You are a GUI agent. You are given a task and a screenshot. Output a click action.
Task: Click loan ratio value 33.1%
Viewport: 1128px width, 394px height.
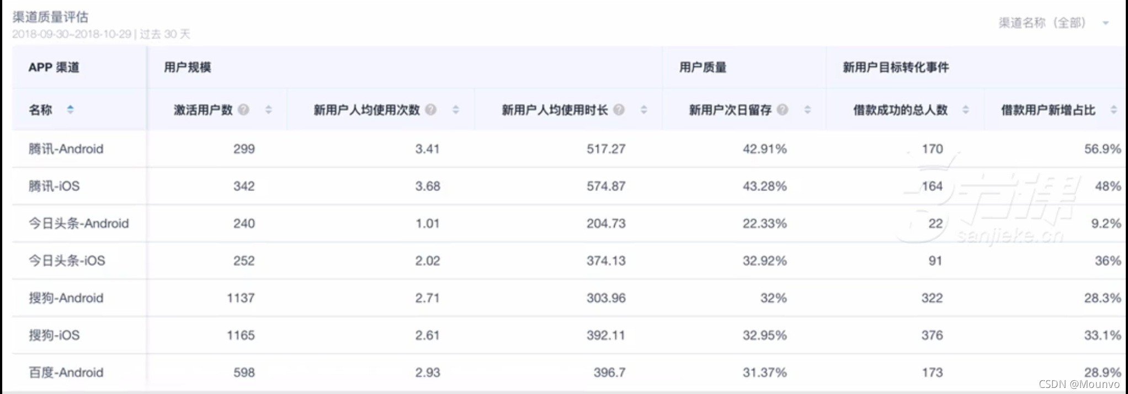point(1103,335)
